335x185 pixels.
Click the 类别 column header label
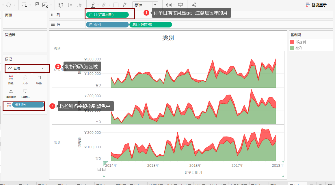[x=57, y=48]
